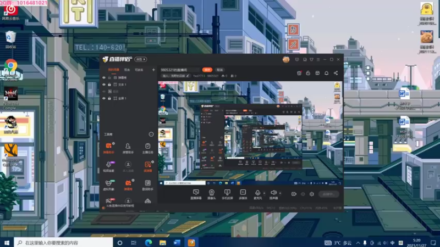Click the 取消 button beside 保存

point(219,70)
